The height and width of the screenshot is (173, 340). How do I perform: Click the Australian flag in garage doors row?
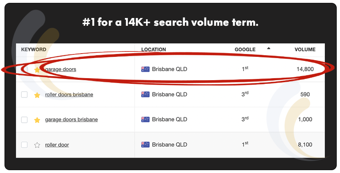[145, 69]
